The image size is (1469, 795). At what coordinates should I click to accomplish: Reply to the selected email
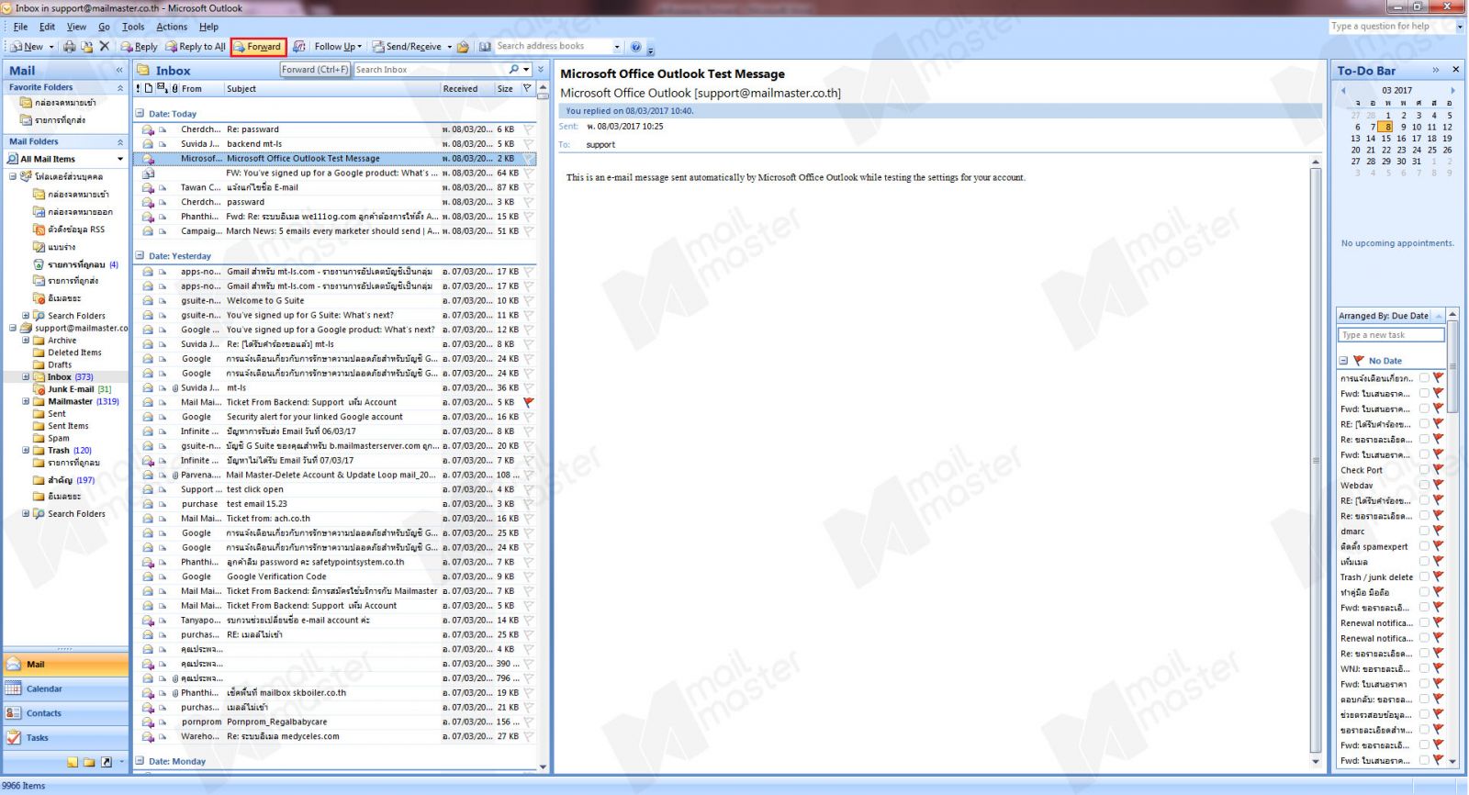140,46
